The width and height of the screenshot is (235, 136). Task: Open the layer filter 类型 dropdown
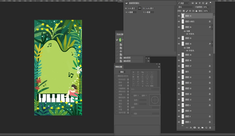point(184,3)
